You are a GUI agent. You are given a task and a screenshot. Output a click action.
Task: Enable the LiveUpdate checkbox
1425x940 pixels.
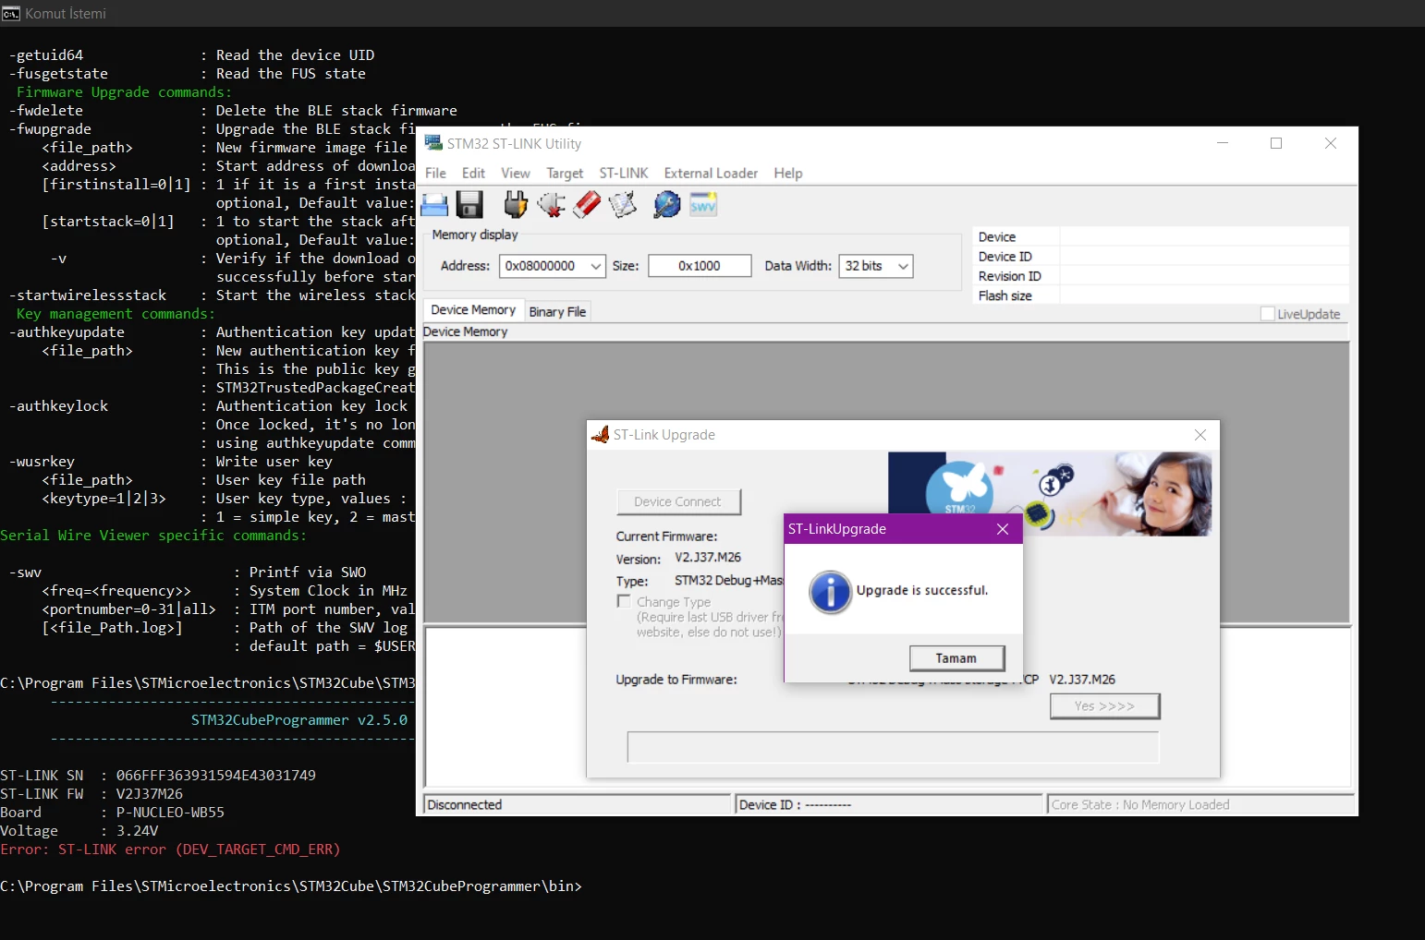click(x=1268, y=314)
